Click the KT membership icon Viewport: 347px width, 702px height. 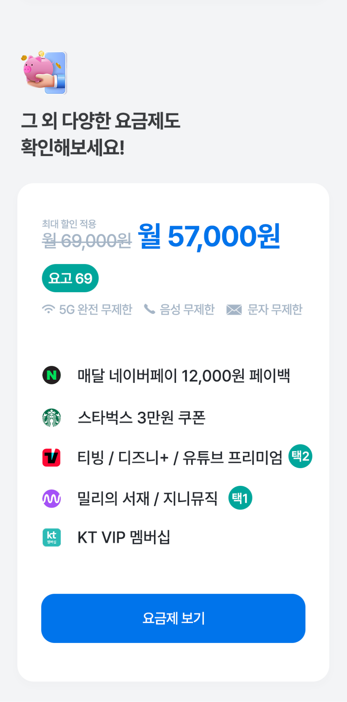tap(52, 537)
